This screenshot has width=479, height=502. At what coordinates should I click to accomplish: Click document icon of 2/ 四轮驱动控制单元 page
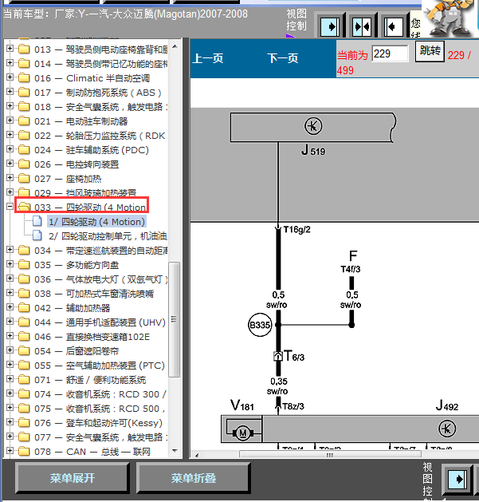[x=37, y=235]
